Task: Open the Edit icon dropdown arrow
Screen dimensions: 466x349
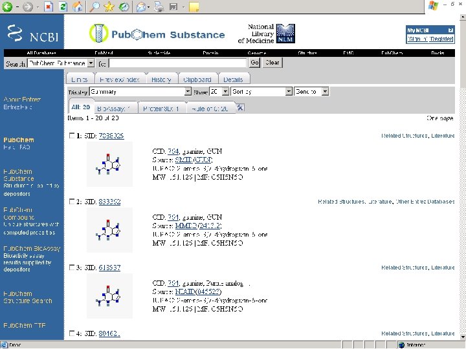Action: [x=183, y=7]
